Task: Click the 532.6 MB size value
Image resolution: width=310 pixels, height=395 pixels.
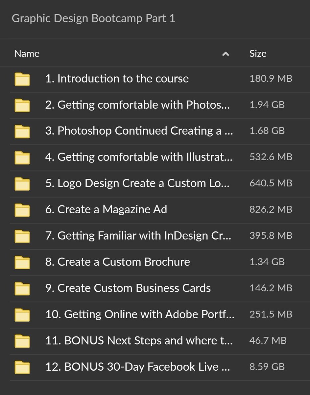Action: click(271, 157)
